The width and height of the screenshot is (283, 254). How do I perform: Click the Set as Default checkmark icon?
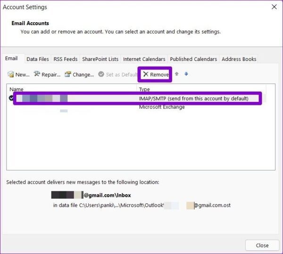(101, 74)
